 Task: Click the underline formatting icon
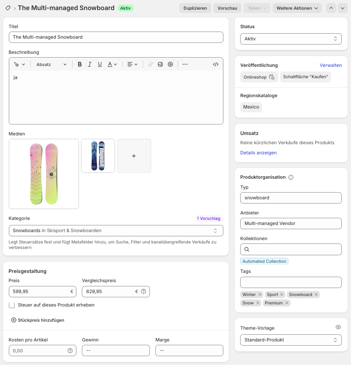pos(100,64)
